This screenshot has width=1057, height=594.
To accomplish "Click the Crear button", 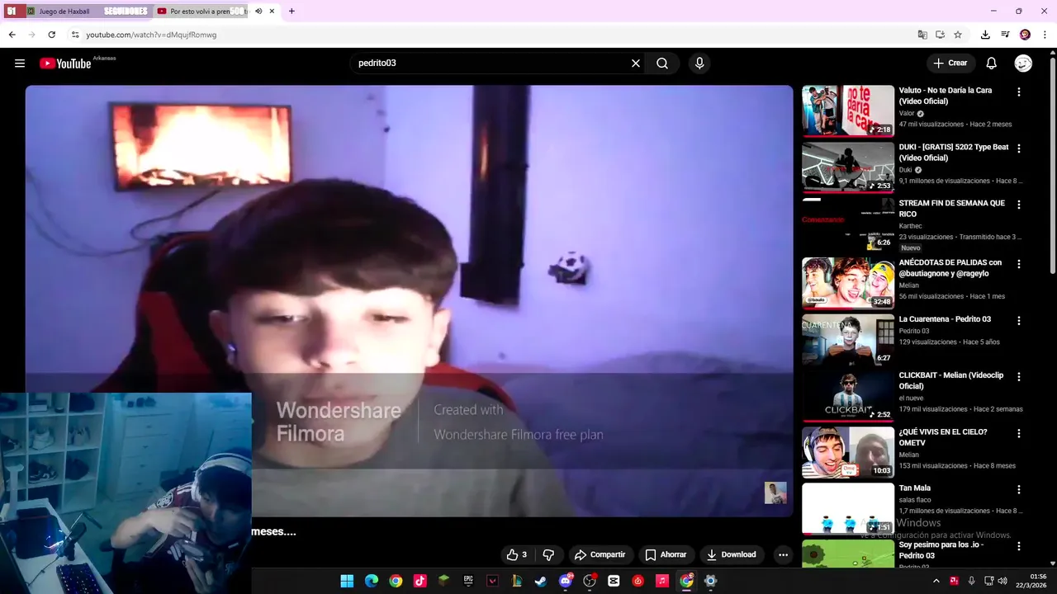I will [x=950, y=64].
